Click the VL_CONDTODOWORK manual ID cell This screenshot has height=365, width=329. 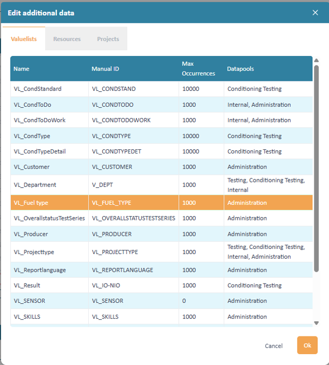coord(133,120)
